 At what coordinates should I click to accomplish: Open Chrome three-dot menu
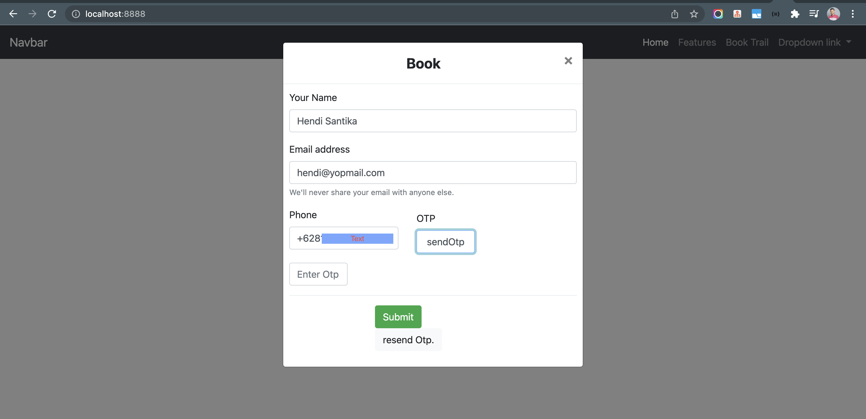tap(852, 14)
